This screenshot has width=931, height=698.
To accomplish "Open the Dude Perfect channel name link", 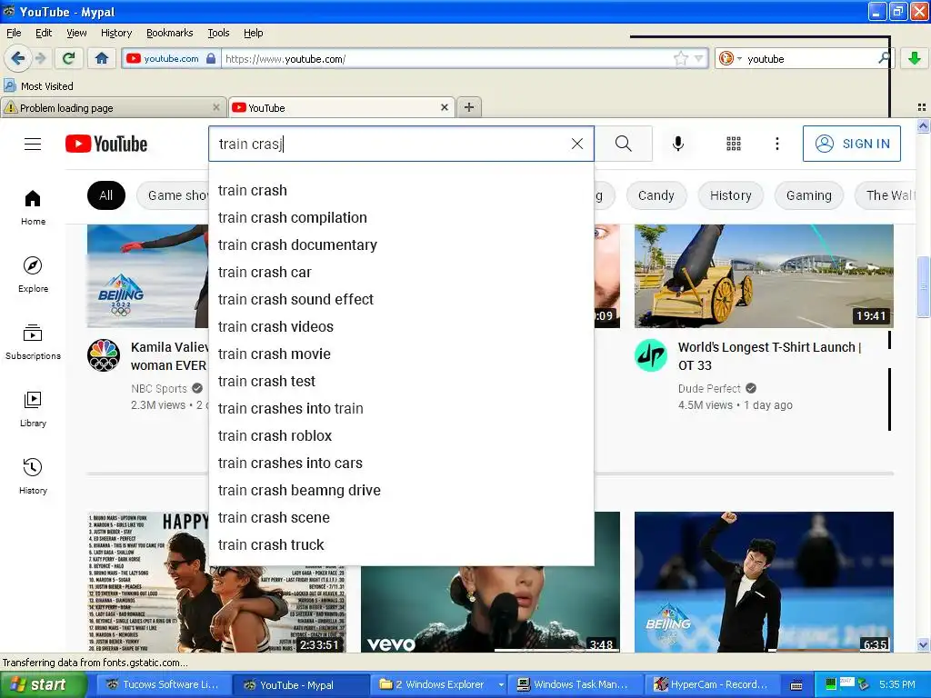I will coord(709,388).
